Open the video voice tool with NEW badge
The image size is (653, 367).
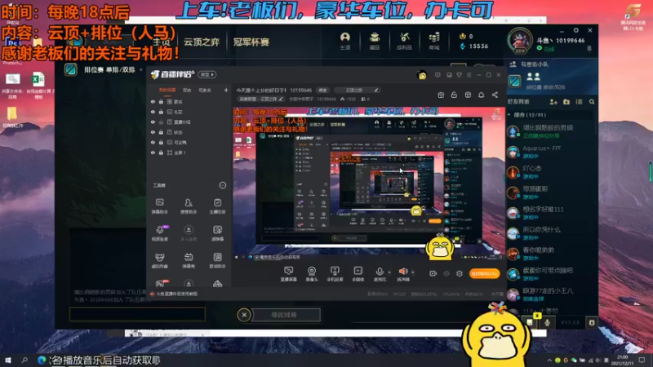point(160,233)
